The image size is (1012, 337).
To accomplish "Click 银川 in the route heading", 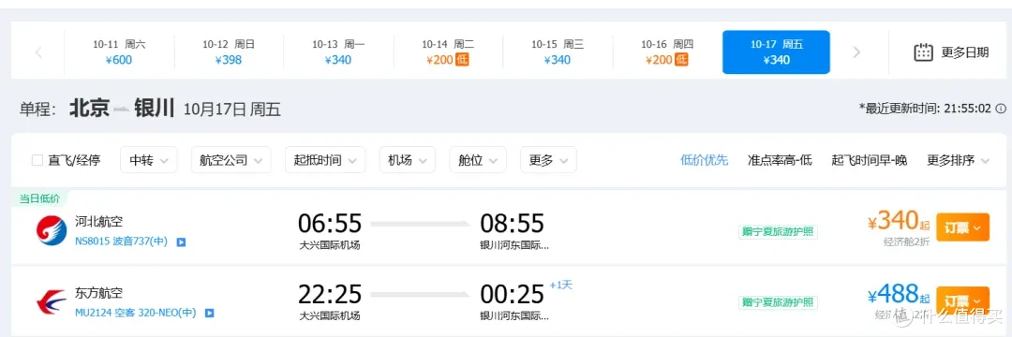I will coord(155,108).
